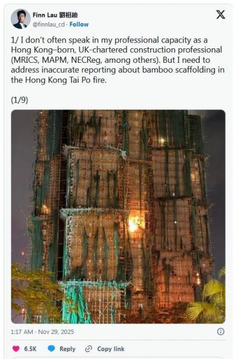Click the yellow palm leaves in the photo
236x359 pixels.
(x=206, y=300)
